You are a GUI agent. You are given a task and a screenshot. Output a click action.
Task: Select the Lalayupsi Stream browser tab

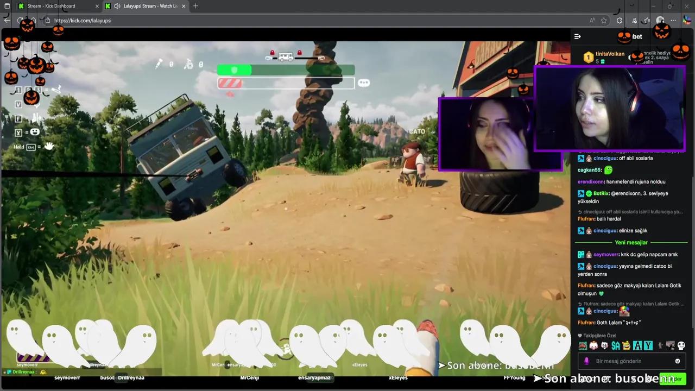[x=146, y=6]
